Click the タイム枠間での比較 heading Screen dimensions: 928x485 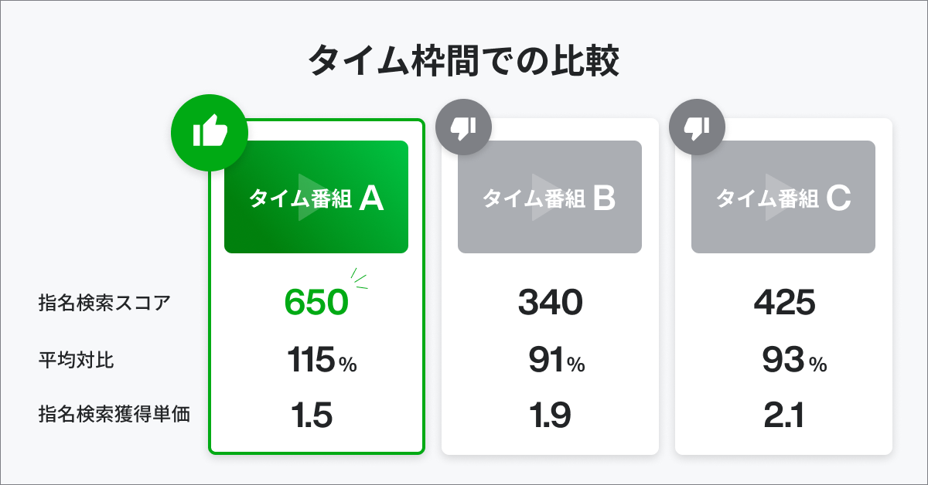pos(464,62)
